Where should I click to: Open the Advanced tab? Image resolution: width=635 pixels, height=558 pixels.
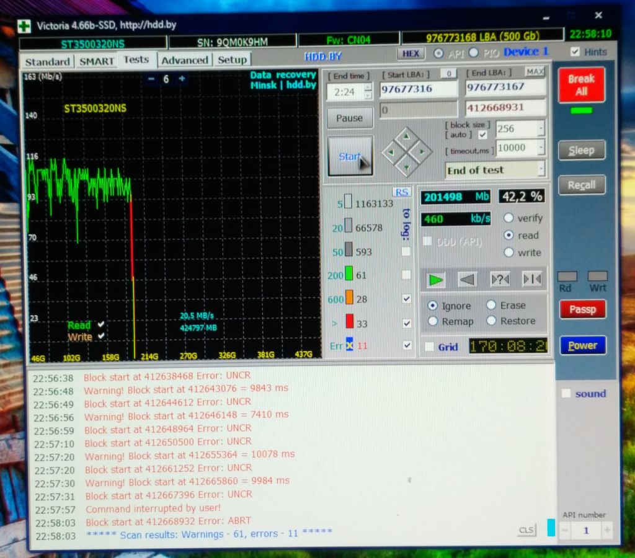tap(185, 60)
